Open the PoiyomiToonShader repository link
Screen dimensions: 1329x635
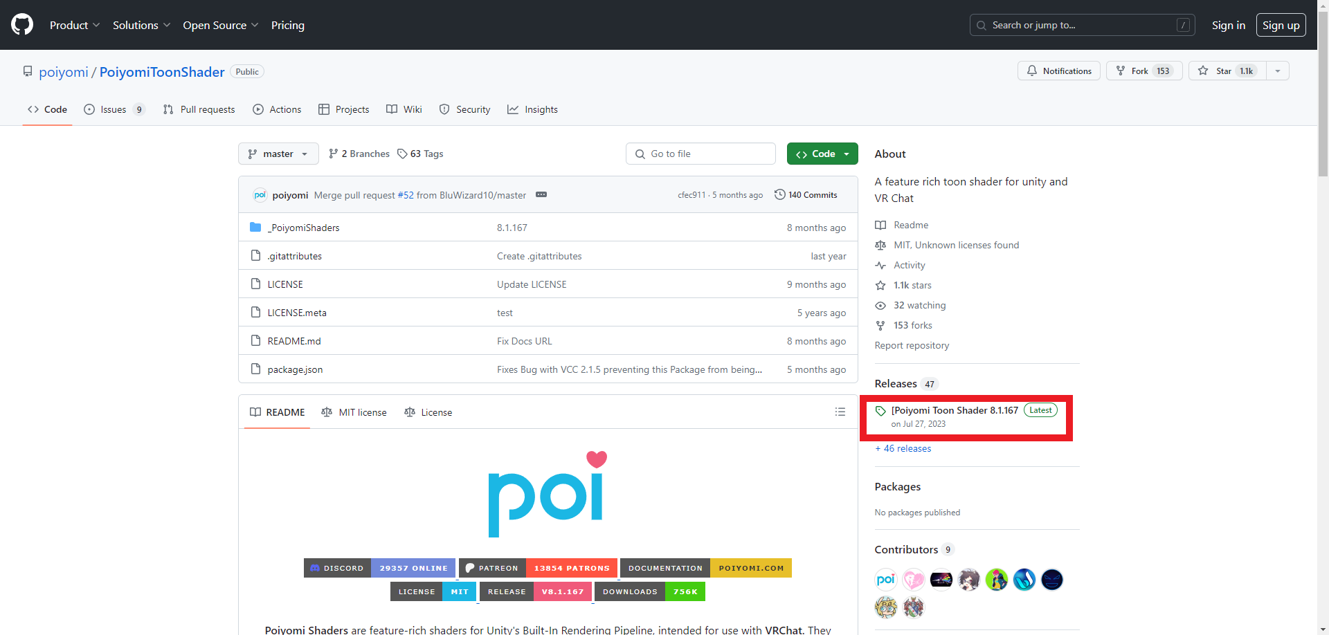tap(162, 72)
